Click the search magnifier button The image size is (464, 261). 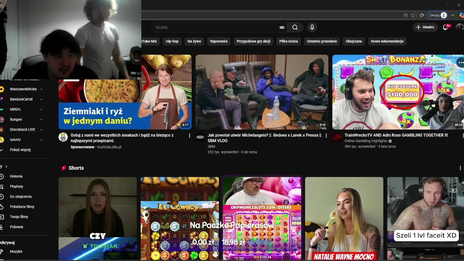coord(295,27)
